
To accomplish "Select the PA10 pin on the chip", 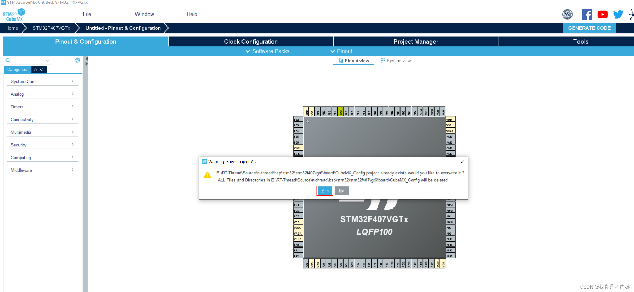I will (x=450, y=154).
